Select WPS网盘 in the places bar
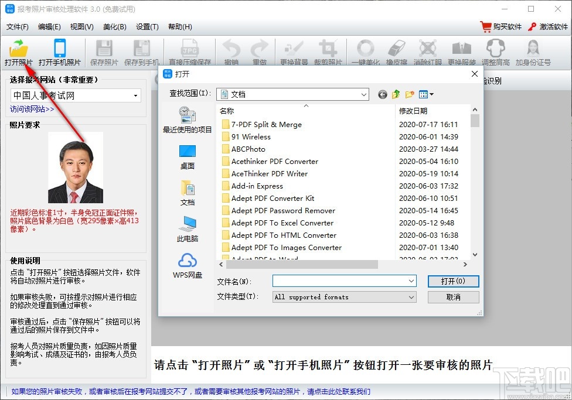572x400 pixels. tap(188, 266)
